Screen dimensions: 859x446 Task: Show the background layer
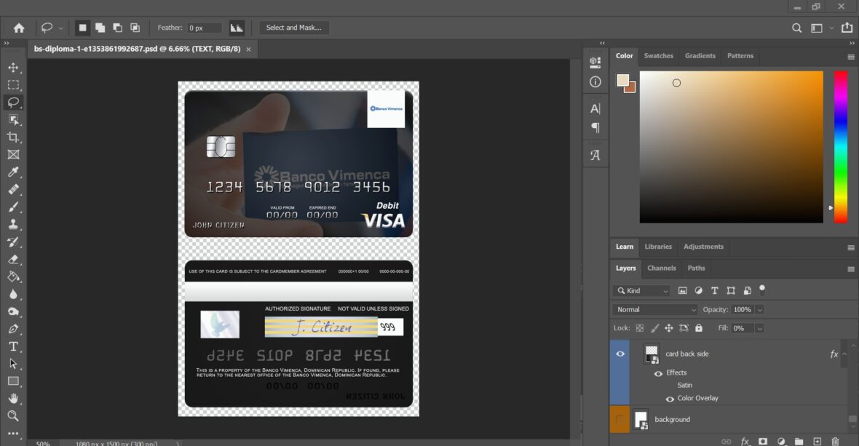click(x=619, y=419)
